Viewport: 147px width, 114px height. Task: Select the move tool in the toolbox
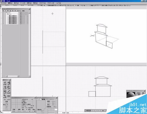(5, 87)
